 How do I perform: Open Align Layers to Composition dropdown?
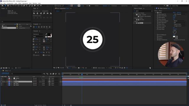[47, 11]
